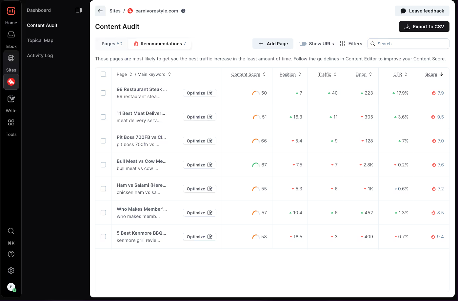The width and height of the screenshot is (458, 301).
Task: Open the Recommendations tab
Action: [x=159, y=43]
